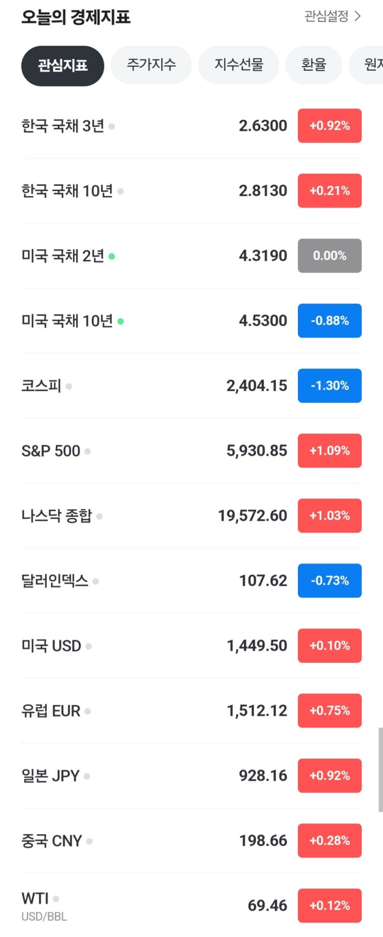Toggle the gray 0.00% change badge
This screenshot has width=383, height=937.
pyautogui.click(x=329, y=256)
